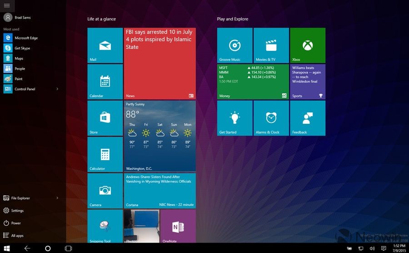Screen dimensions: 409x253
Task: Open the Camera tile
Action: pyautogui.click(x=105, y=191)
